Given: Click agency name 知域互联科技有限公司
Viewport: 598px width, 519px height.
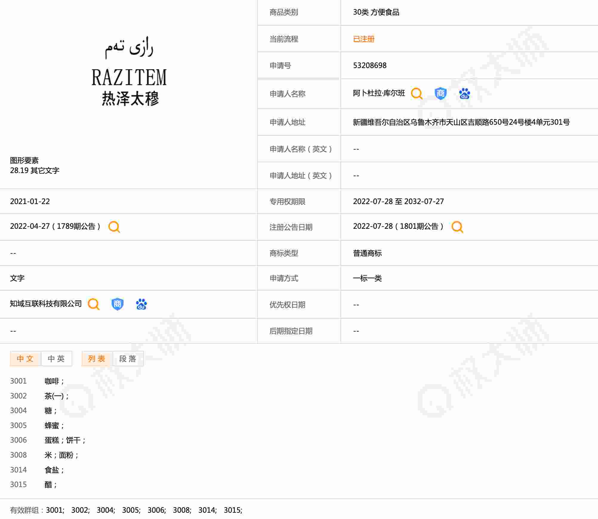Looking at the screenshot, I should coord(46,304).
